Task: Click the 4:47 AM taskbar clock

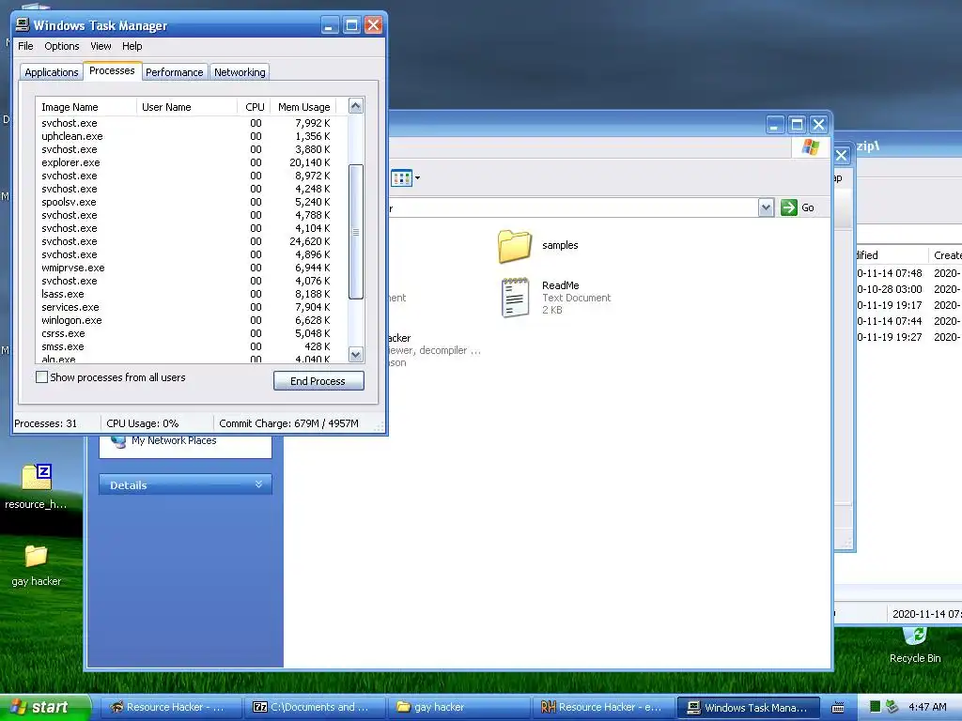Action: 927,707
